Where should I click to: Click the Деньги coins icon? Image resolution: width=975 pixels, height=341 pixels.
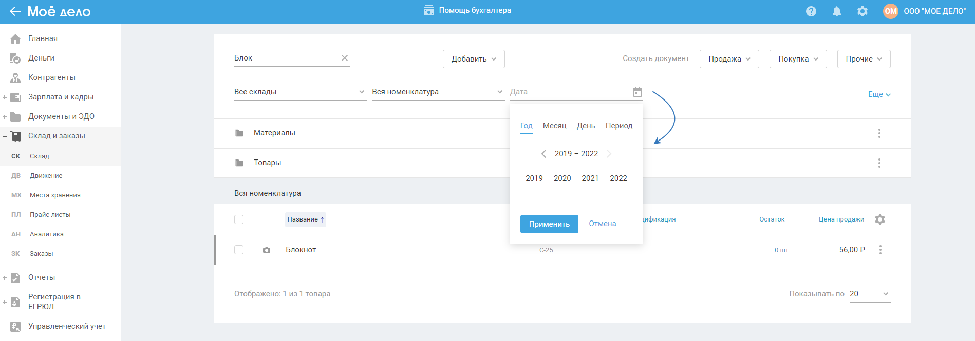click(15, 58)
